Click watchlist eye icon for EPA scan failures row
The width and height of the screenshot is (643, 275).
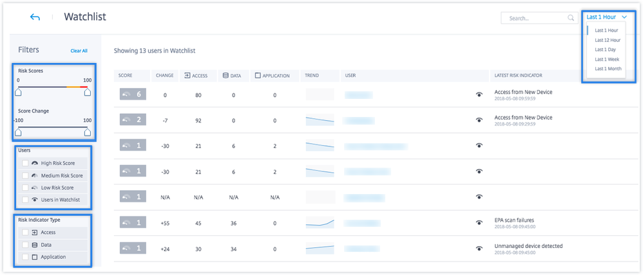[479, 222]
